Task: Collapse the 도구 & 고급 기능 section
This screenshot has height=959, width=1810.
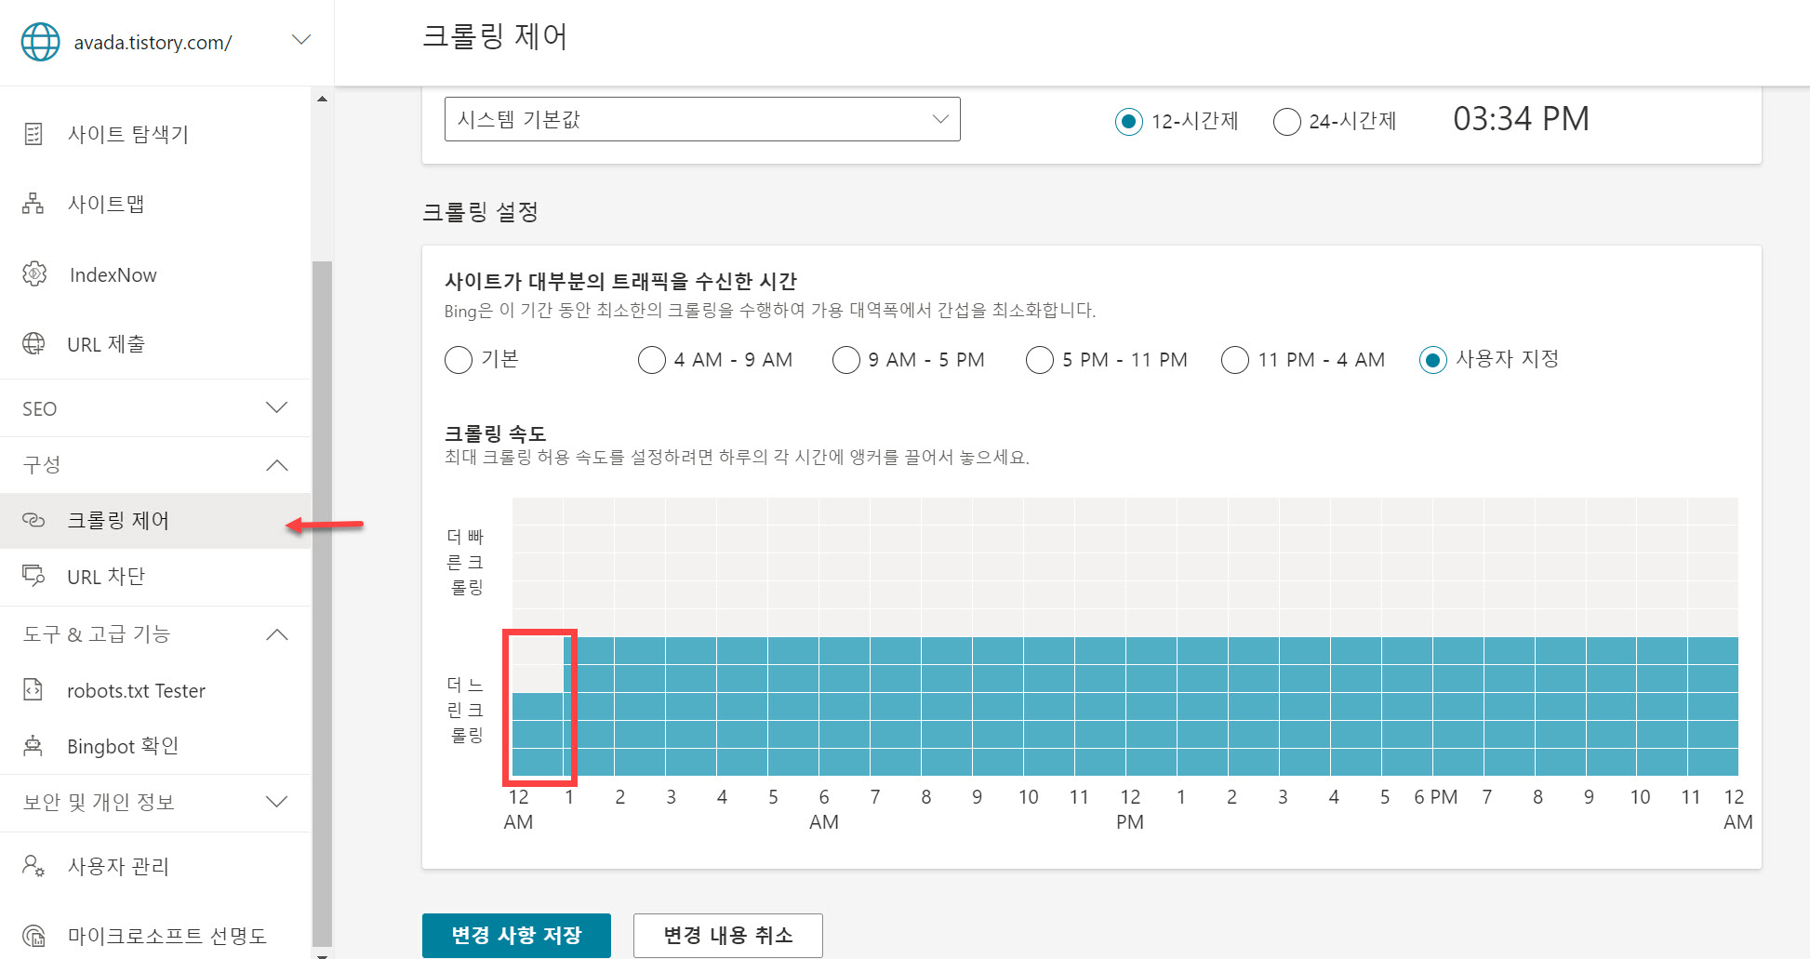Action: (x=276, y=633)
